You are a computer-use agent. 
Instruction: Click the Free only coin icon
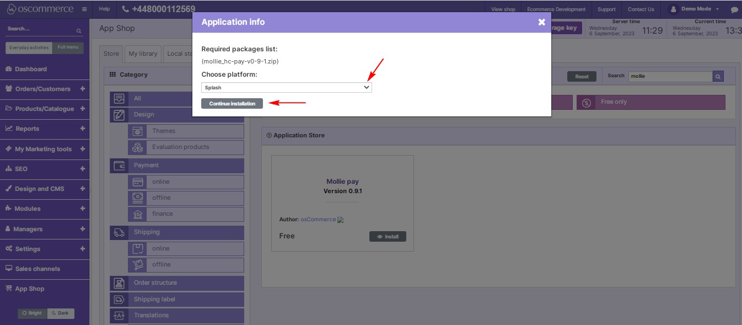coord(587,103)
